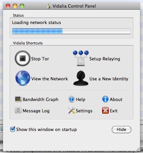The image size is (143, 153).
Task: Open Message Log list icon
Action: 18,110
